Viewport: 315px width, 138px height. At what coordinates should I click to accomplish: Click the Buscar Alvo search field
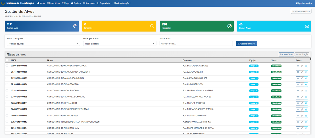(196, 43)
